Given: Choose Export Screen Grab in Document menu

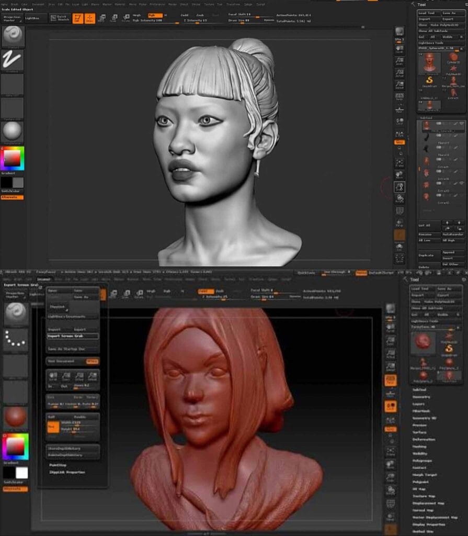Looking at the screenshot, I should point(73,336).
